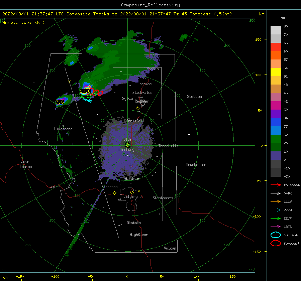Click the Vulcan label
This screenshot has height=281, width=301.
pyautogui.click(x=170, y=248)
